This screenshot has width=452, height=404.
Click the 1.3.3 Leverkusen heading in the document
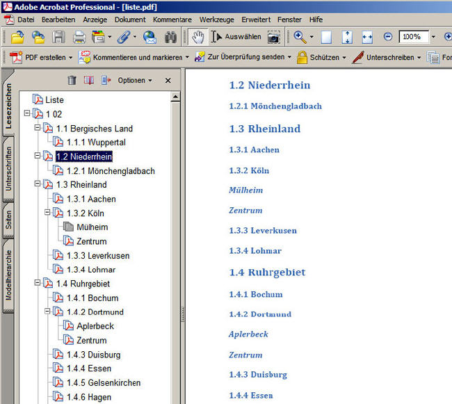(263, 230)
